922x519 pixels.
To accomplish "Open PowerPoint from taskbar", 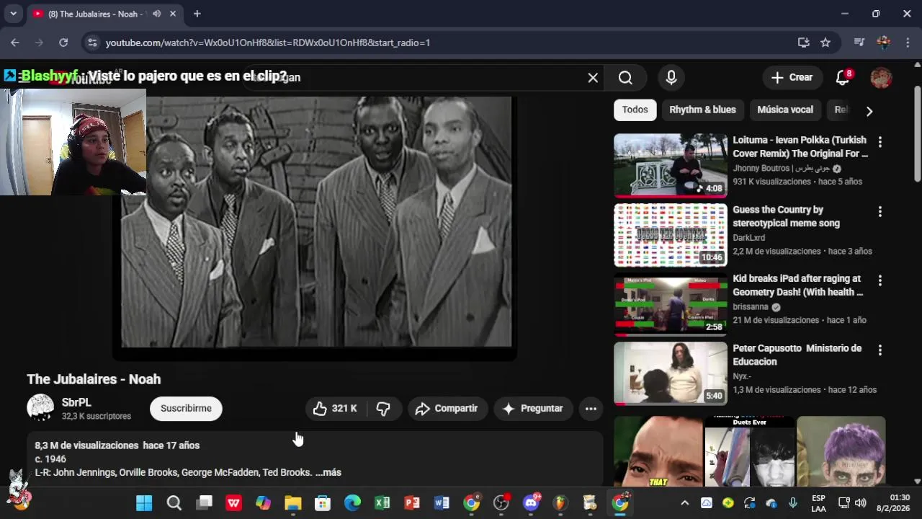I will 412,503.
